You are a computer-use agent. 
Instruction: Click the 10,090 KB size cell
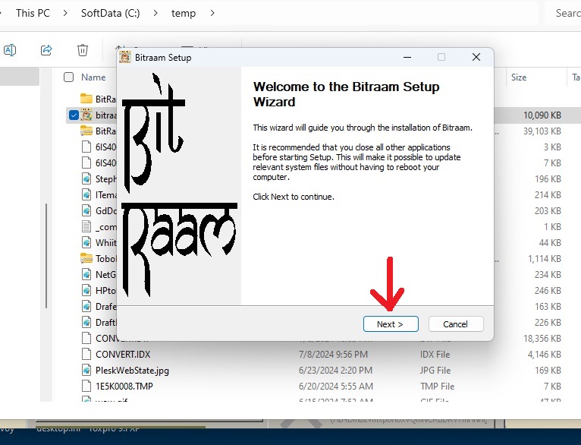click(x=542, y=115)
